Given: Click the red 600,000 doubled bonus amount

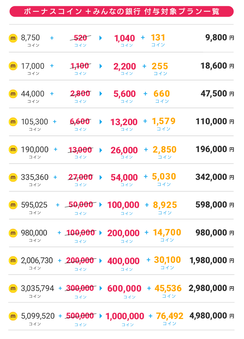Looking at the screenshot, I should click(x=124, y=288).
